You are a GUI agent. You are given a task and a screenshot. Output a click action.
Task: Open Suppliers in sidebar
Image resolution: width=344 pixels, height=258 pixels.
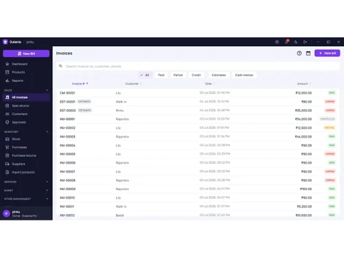(26, 164)
